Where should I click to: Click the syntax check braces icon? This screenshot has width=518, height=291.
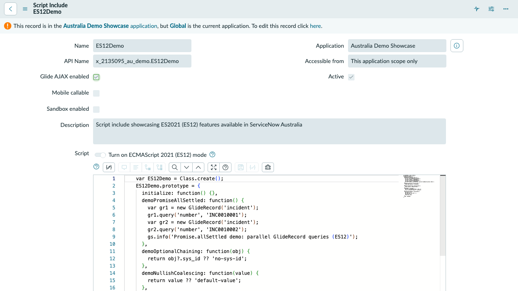point(253,167)
